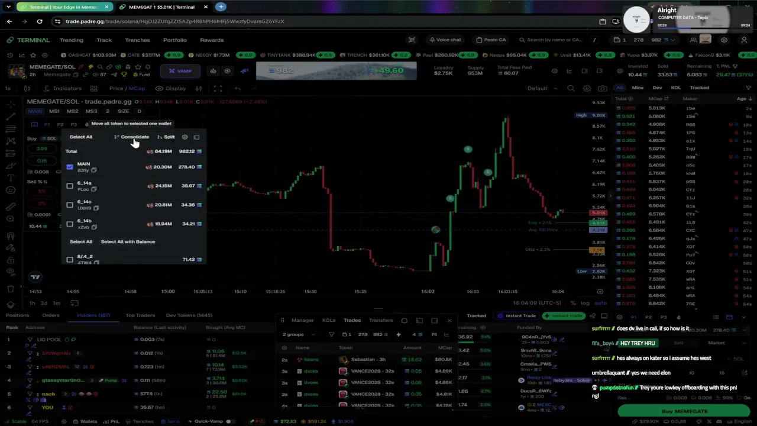Open chart settings gear near Default

[x=587, y=88]
